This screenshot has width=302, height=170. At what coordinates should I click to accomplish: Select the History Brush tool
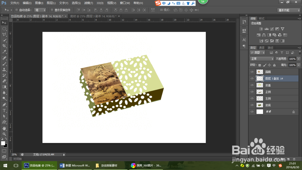[4, 75]
